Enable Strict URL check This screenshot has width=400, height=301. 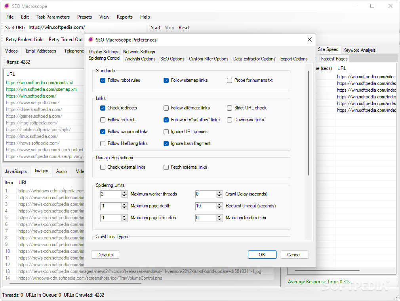(229, 108)
